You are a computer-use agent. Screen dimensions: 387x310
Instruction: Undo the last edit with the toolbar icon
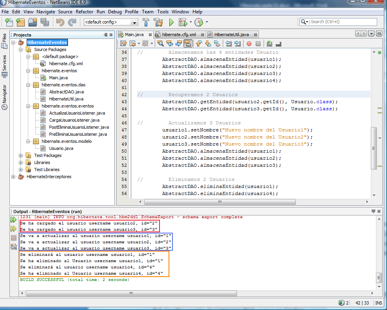pyautogui.click(x=61, y=22)
